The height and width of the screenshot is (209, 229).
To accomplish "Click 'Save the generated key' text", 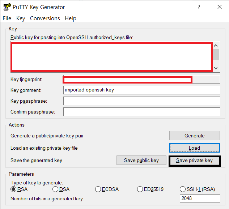I will click(x=37, y=160).
